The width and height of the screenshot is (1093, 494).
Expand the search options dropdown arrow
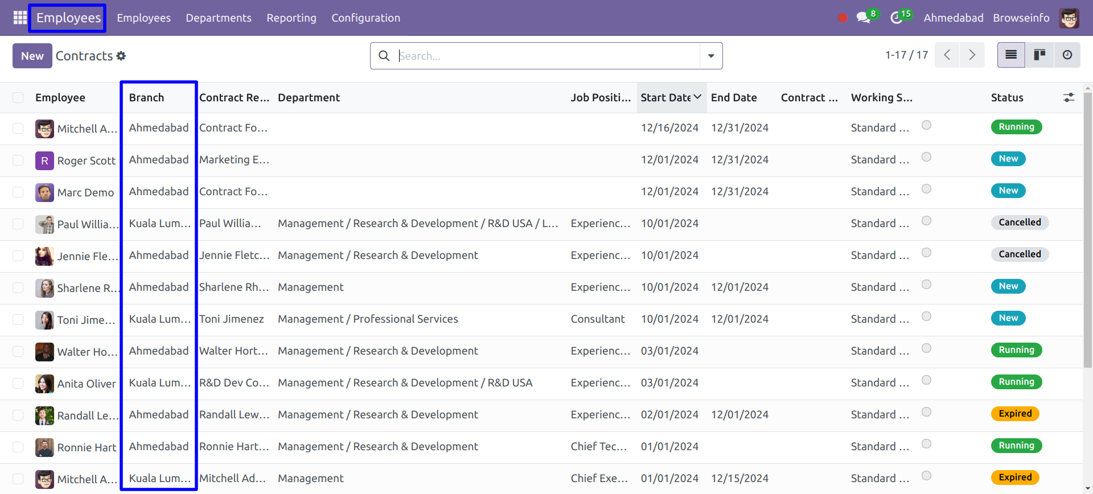coord(711,56)
